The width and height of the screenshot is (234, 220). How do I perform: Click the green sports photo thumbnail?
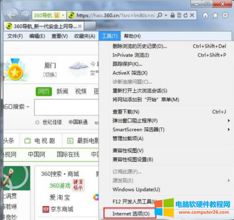click(x=16, y=178)
